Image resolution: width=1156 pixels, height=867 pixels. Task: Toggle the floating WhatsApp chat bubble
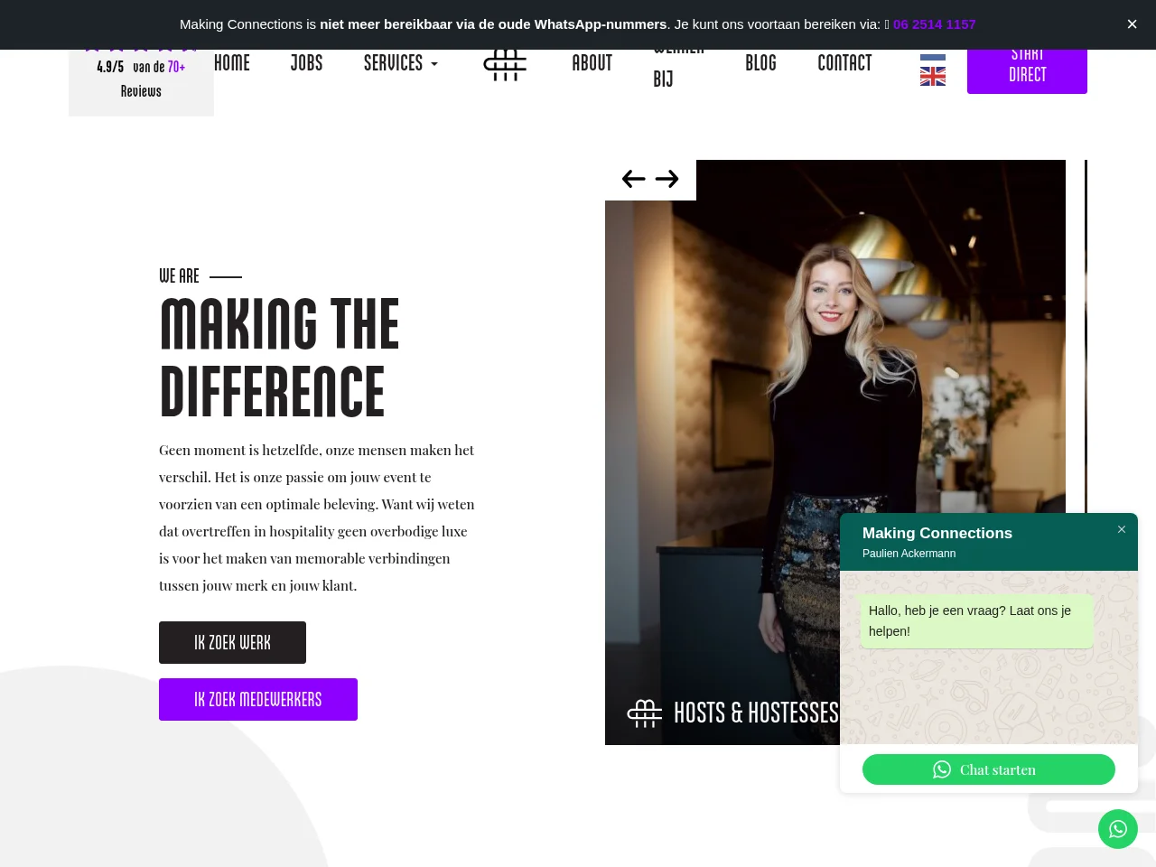1118,829
